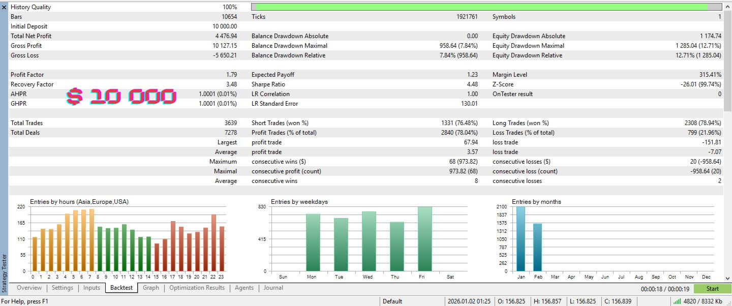Screen dimensions: 732x306
Task: Open the Inputs tab
Action: tap(91, 288)
